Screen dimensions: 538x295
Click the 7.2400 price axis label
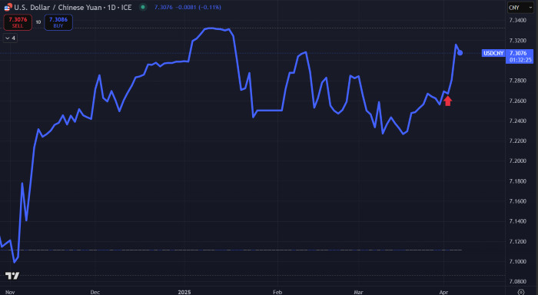(x=518, y=121)
